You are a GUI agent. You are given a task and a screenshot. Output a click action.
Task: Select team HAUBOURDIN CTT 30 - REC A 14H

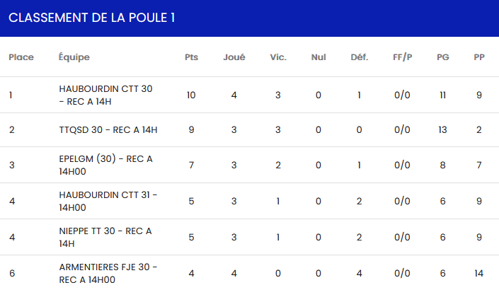click(x=106, y=95)
